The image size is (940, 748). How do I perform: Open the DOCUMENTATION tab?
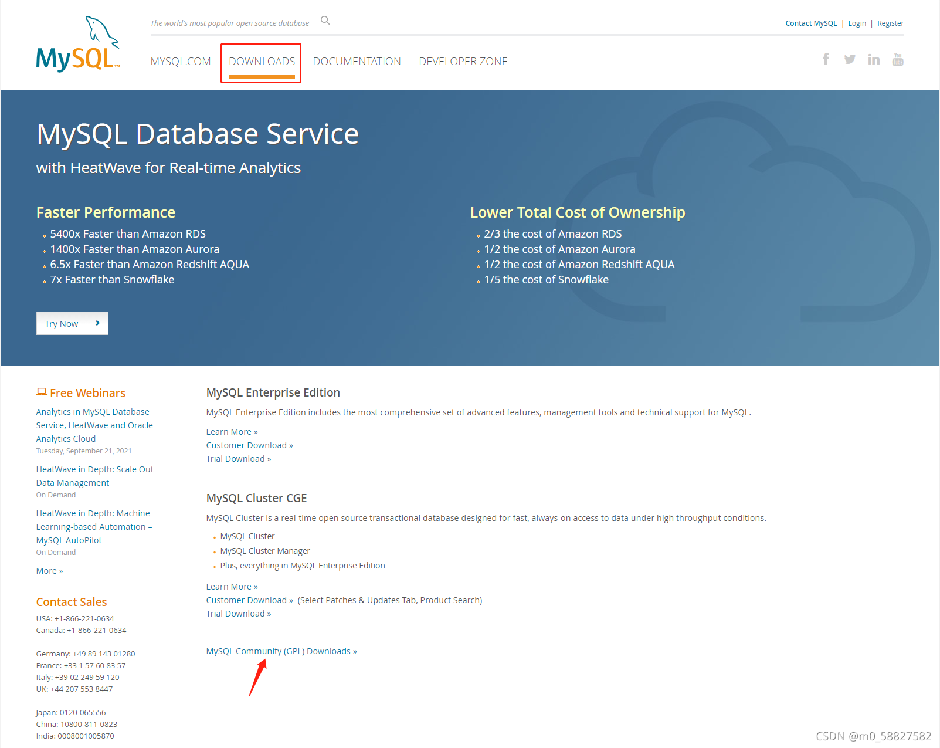point(357,62)
